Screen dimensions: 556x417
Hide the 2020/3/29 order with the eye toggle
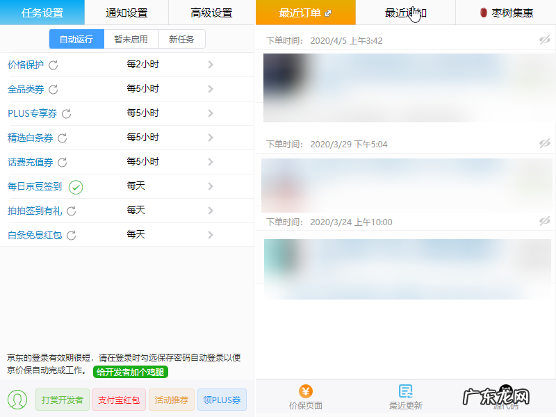(x=545, y=144)
